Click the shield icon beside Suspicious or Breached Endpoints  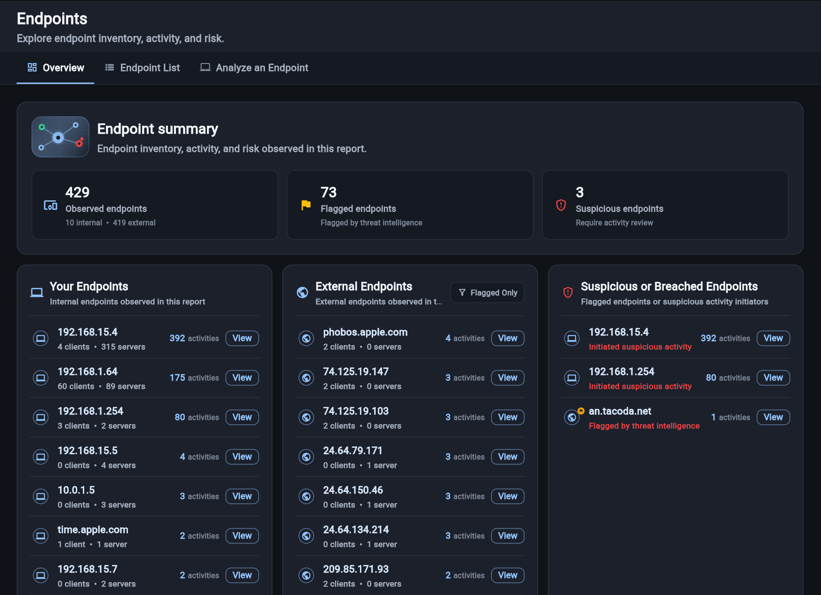[568, 293]
